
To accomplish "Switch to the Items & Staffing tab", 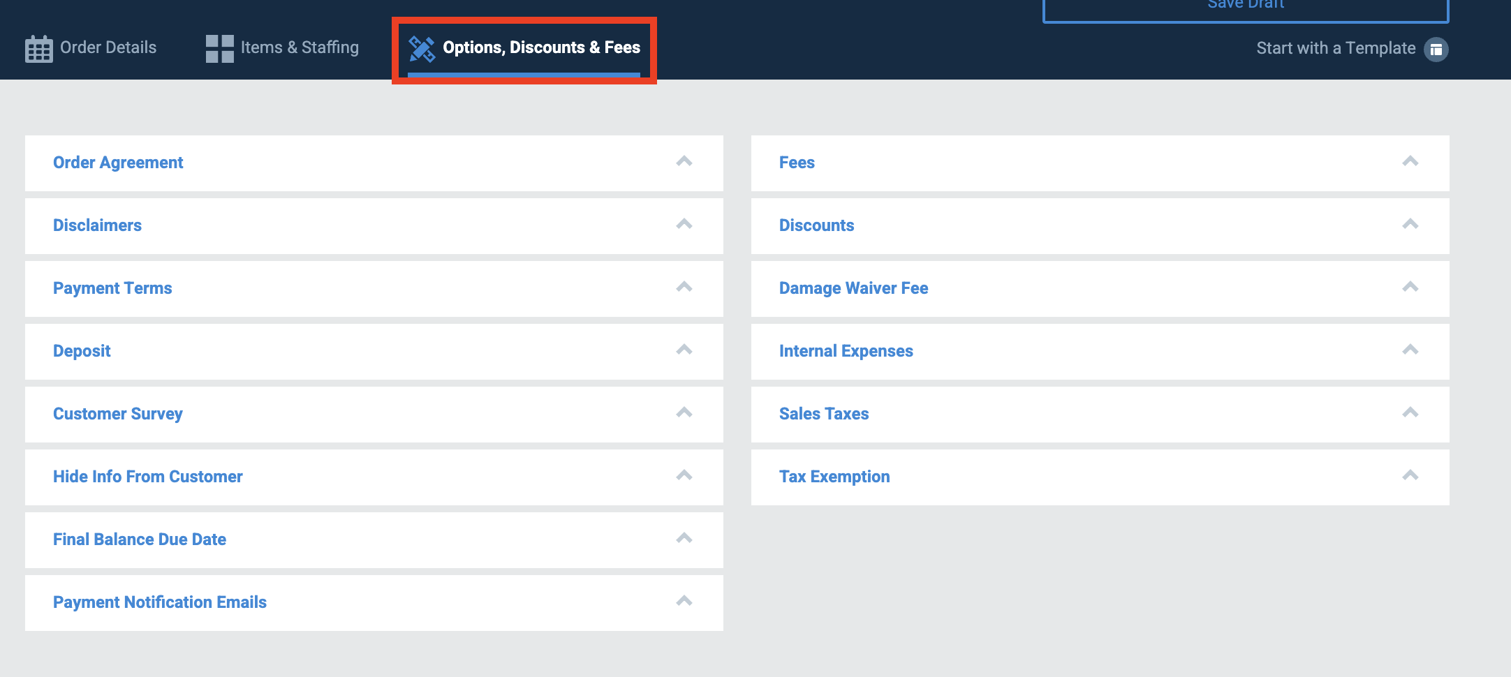I will 282,48.
